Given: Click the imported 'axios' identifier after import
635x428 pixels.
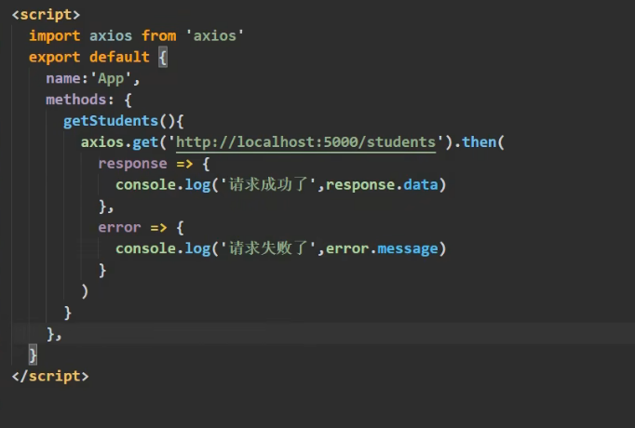Looking at the screenshot, I should coord(111,35).
